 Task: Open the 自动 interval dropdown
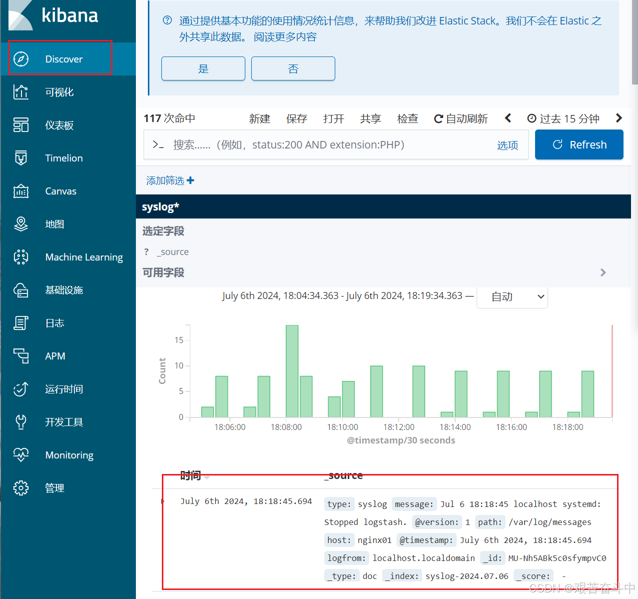point(513,297)
